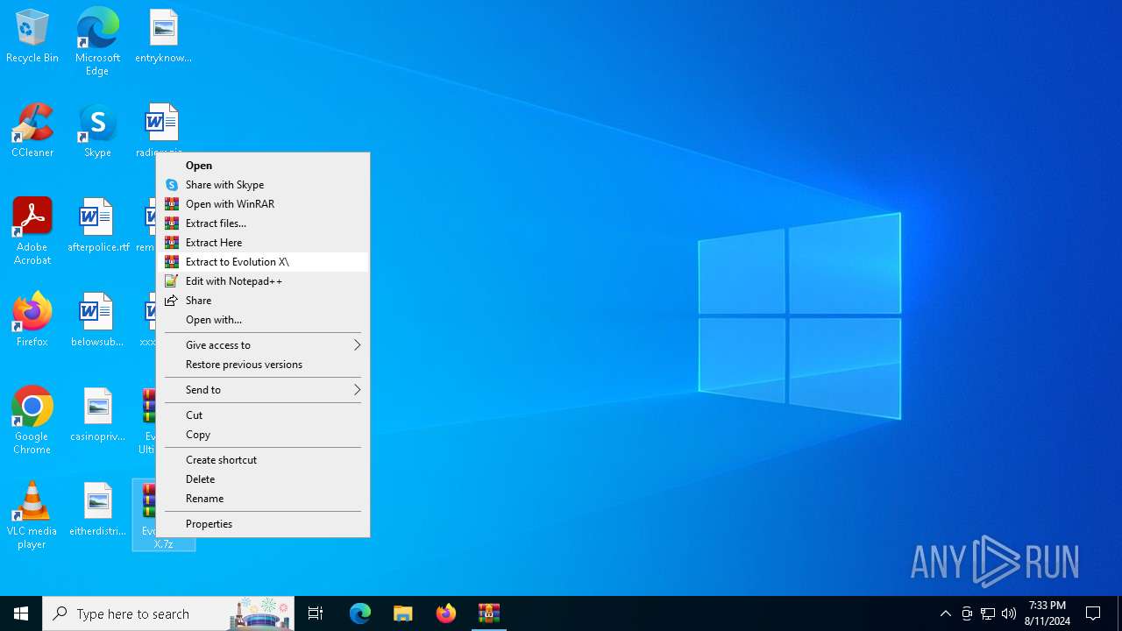Click the taskbar search box

click(168, 613)
